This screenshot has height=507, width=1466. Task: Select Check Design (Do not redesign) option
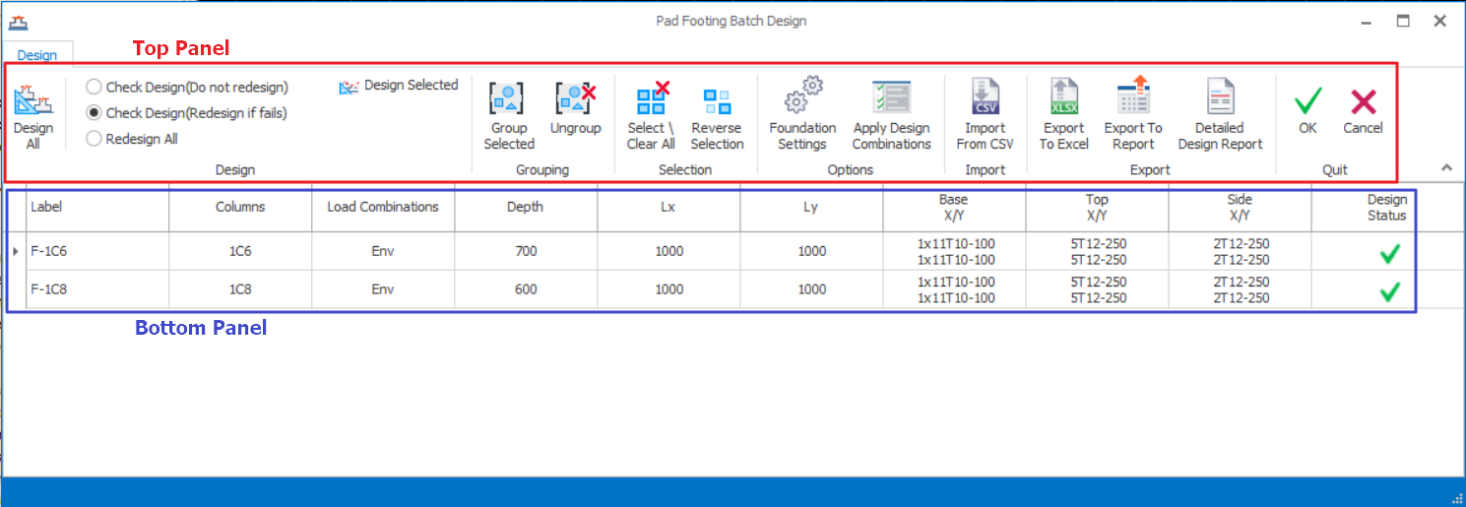point(95,88)
